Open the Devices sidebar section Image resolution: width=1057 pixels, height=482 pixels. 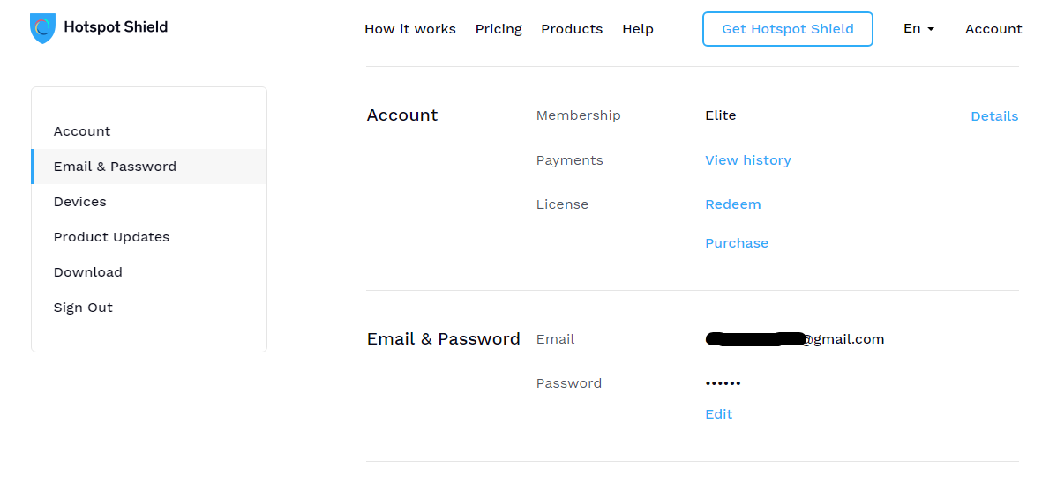[149, 202]
